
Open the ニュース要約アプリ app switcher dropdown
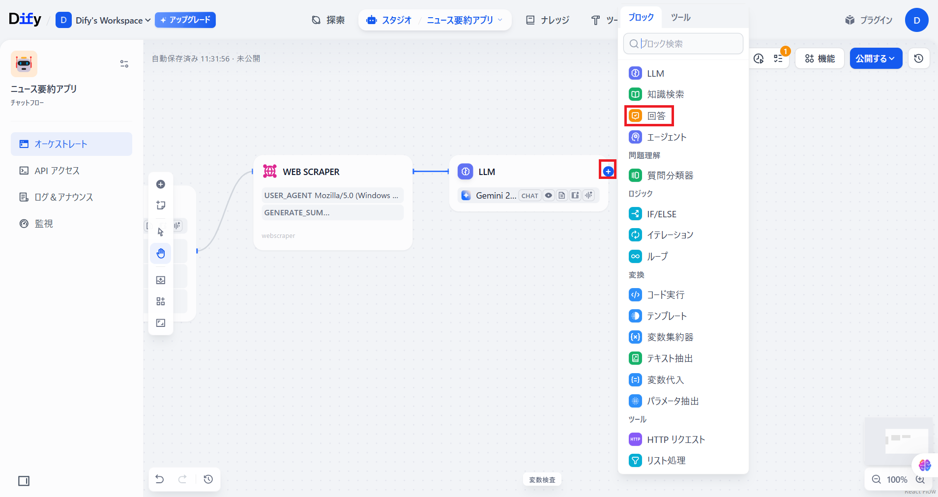(x=464, y=20)
